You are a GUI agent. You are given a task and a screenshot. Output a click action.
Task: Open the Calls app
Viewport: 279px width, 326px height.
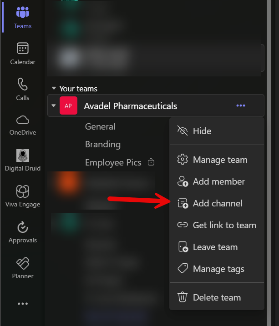23,90
